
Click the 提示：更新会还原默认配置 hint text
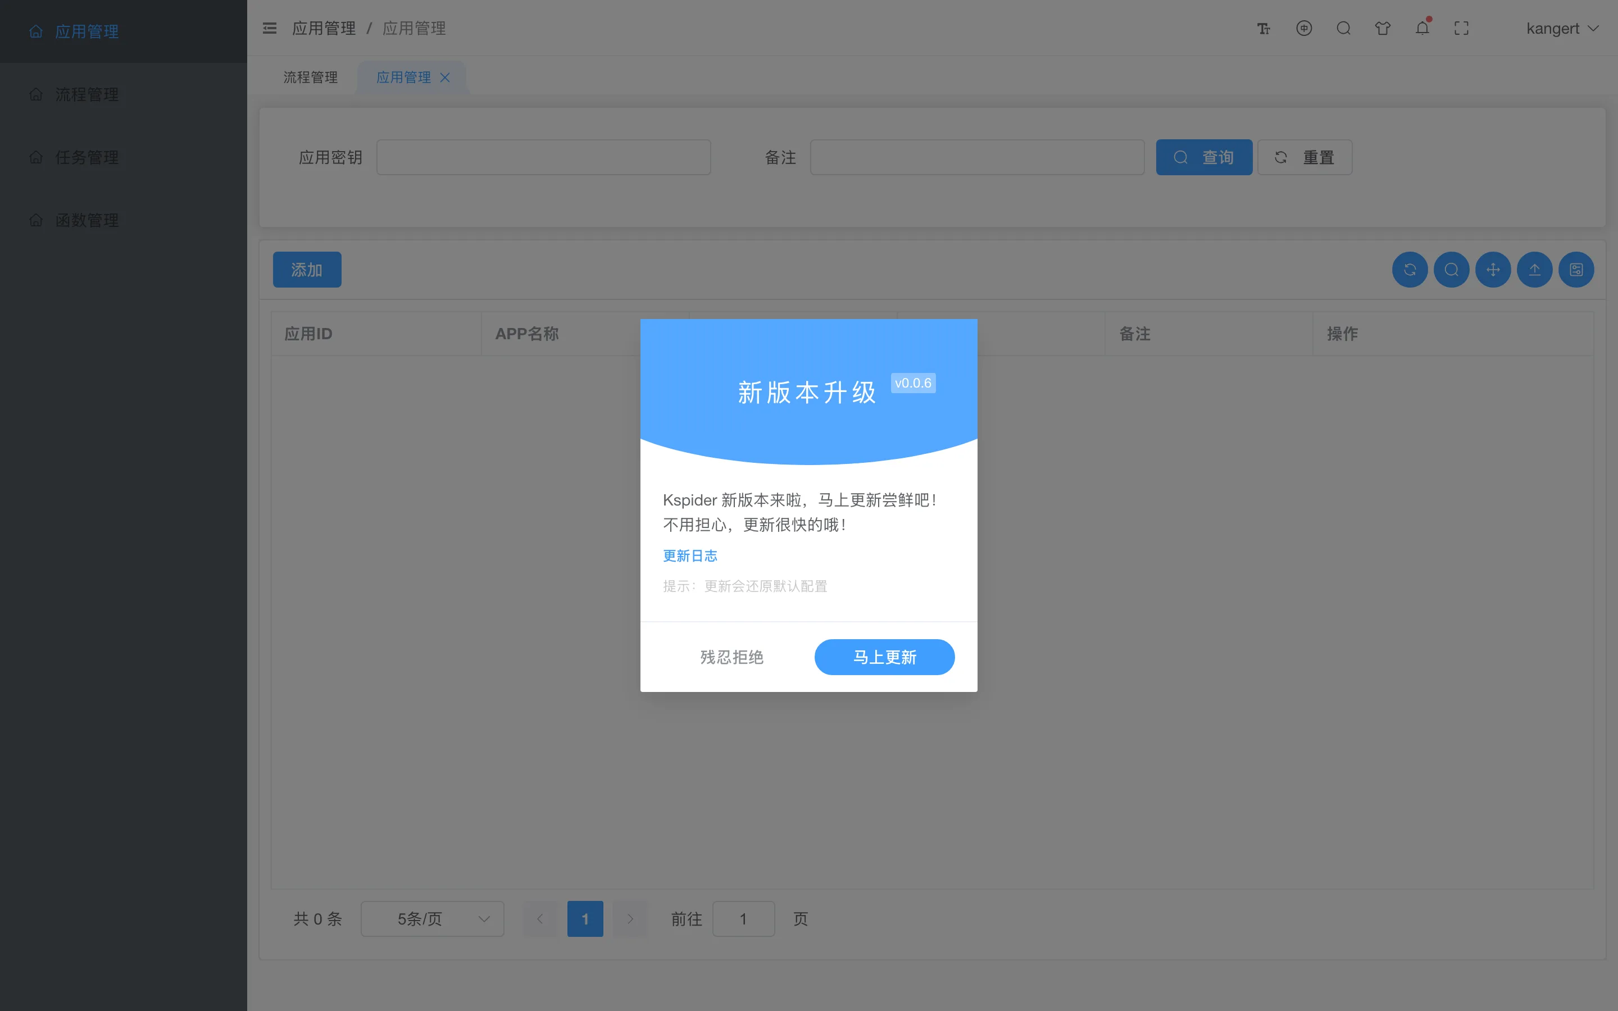[x=745, y=586]
